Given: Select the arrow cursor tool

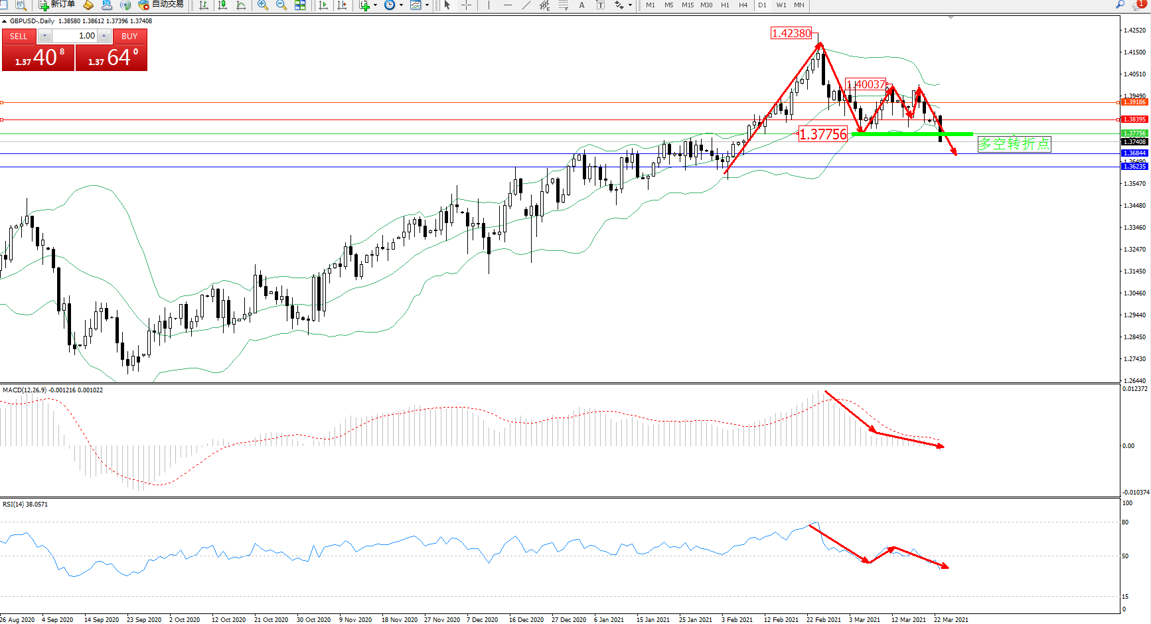Looking at the screenshot, I should 447,5.
